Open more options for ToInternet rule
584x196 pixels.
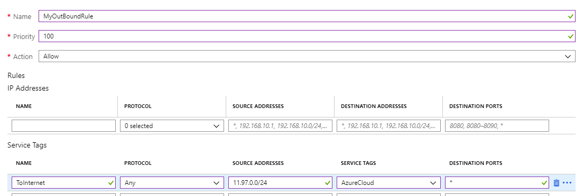point(567,183)
